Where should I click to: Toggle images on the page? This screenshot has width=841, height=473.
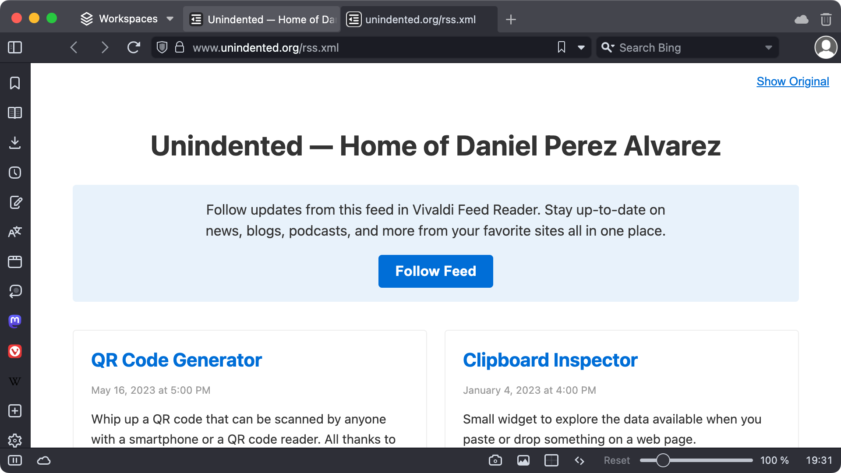[523, 460]
